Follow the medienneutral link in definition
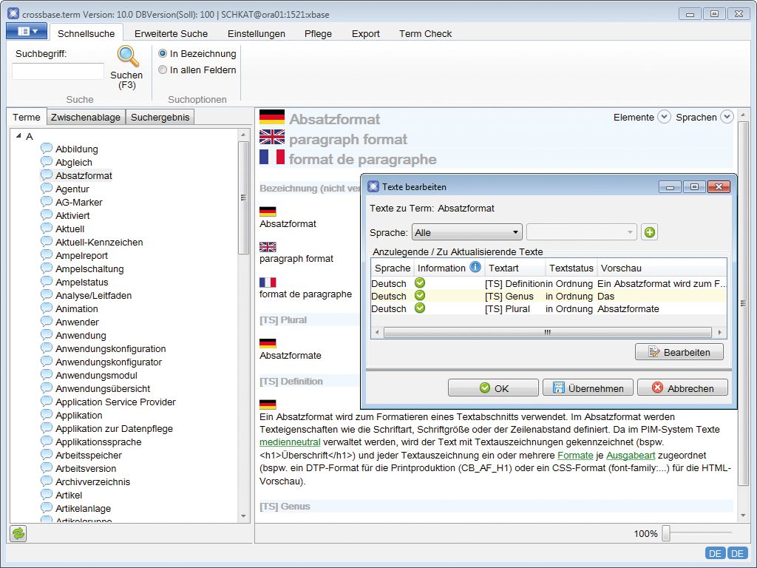 (x=290, y=442)
